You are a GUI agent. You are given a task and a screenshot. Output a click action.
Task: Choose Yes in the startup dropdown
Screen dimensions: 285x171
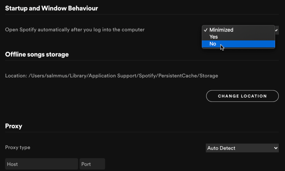point(238,37)
